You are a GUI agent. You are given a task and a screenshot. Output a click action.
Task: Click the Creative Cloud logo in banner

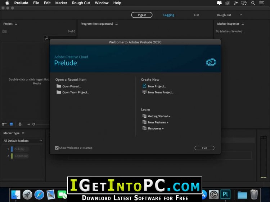(211, 62)
